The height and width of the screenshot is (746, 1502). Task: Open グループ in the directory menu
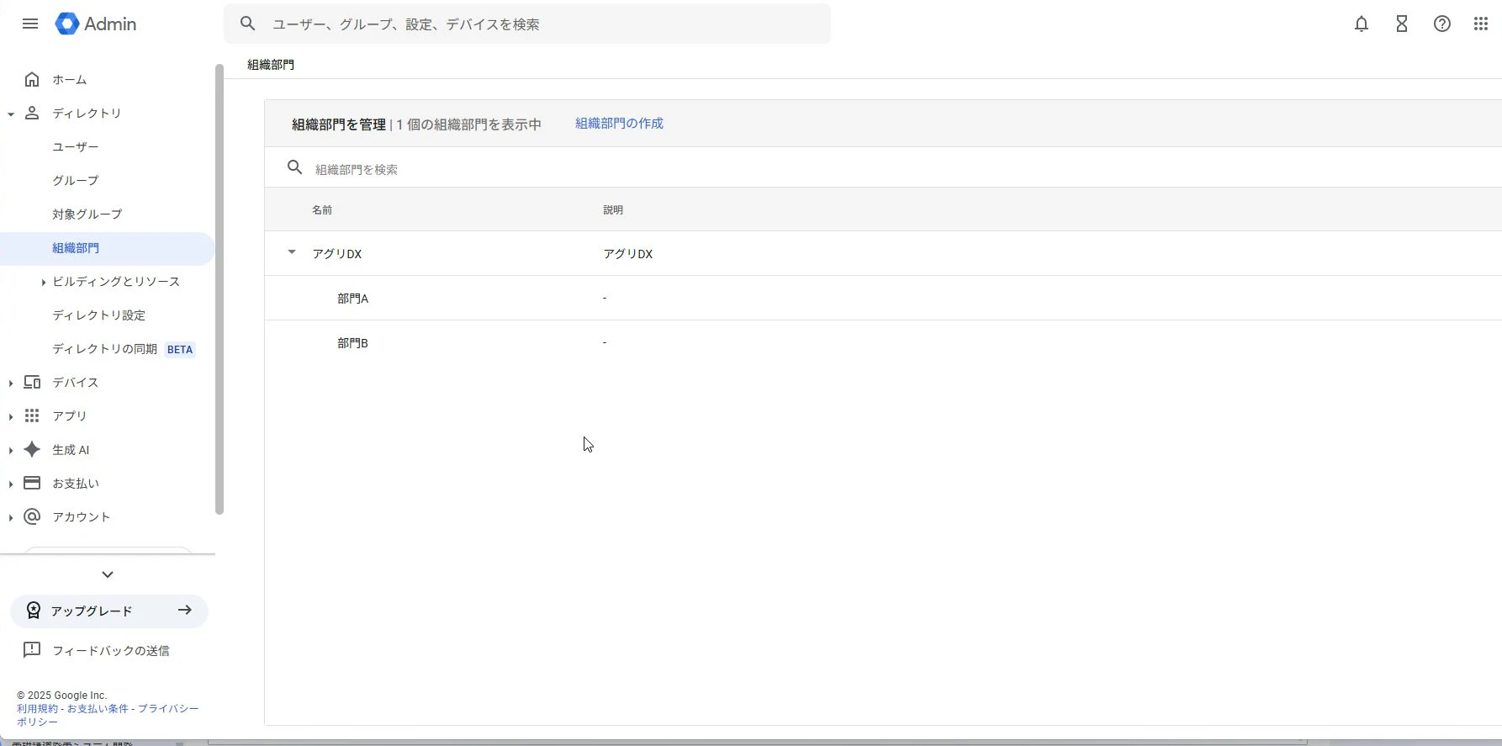click(x=76, y=181)
